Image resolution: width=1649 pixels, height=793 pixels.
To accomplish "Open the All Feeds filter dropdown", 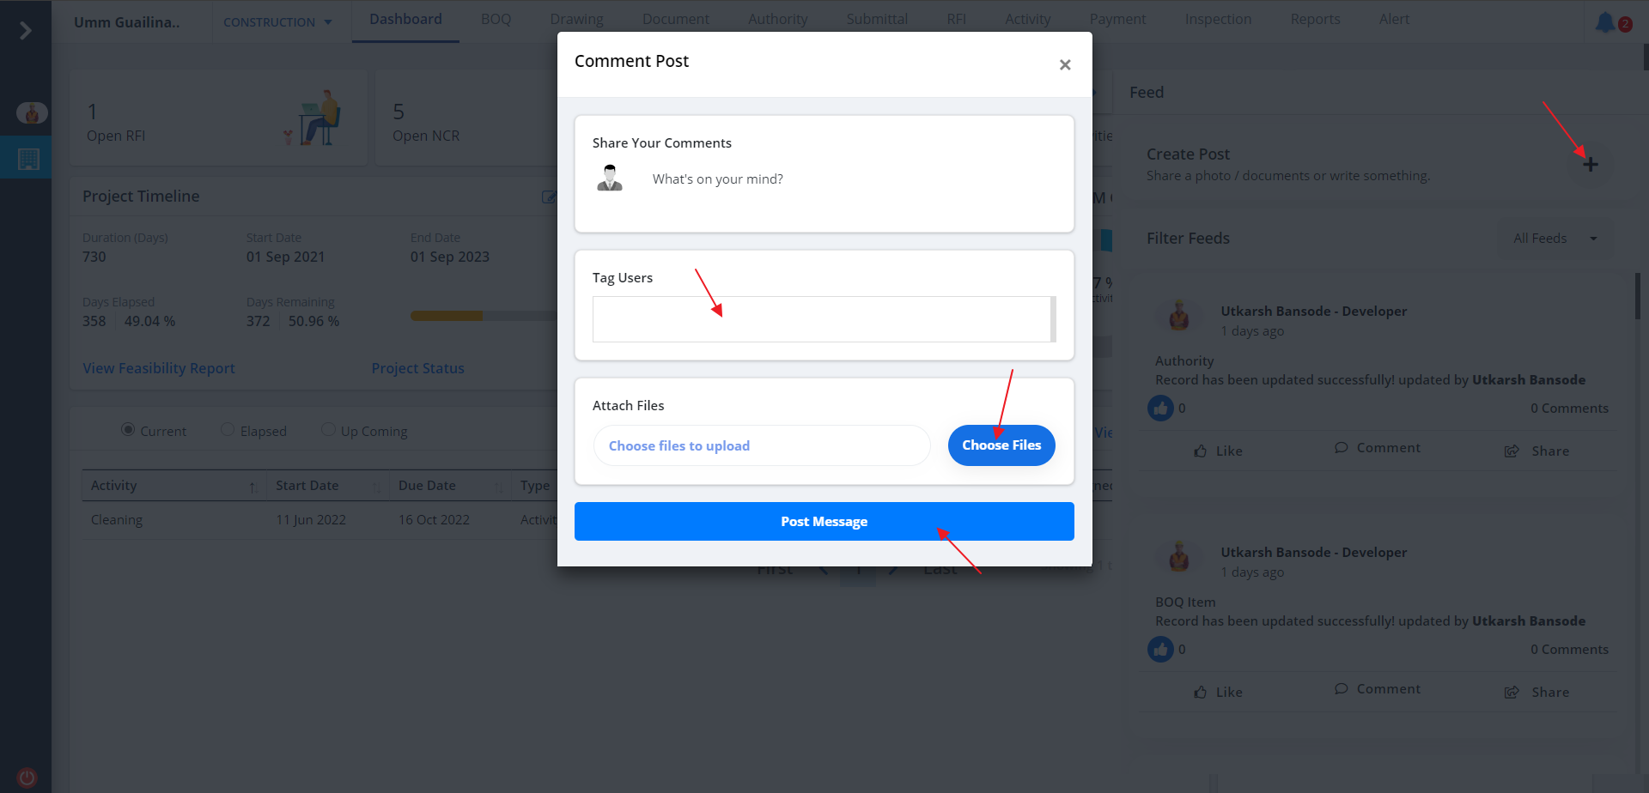I will tap(1555, 239).
